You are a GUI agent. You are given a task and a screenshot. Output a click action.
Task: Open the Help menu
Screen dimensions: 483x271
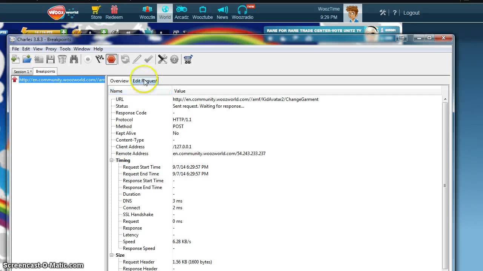98,49
